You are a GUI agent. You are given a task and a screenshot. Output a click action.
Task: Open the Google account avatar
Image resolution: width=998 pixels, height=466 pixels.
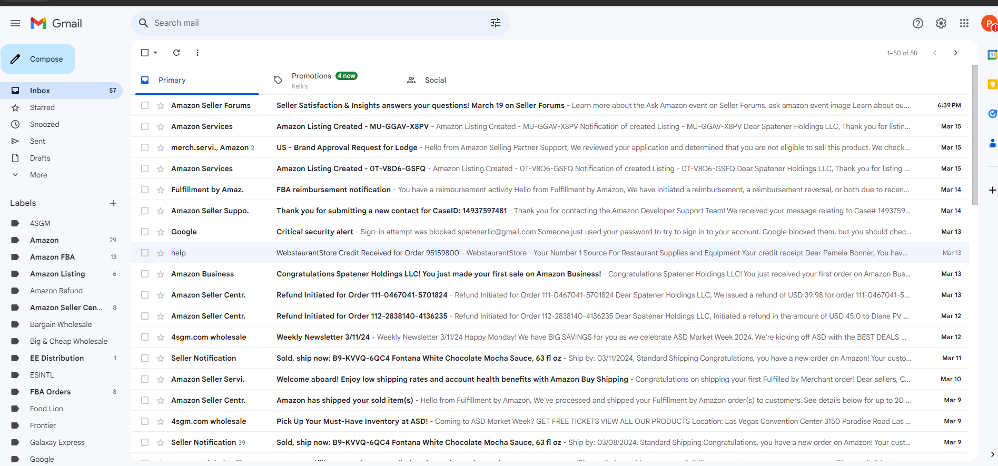(990, 23)
